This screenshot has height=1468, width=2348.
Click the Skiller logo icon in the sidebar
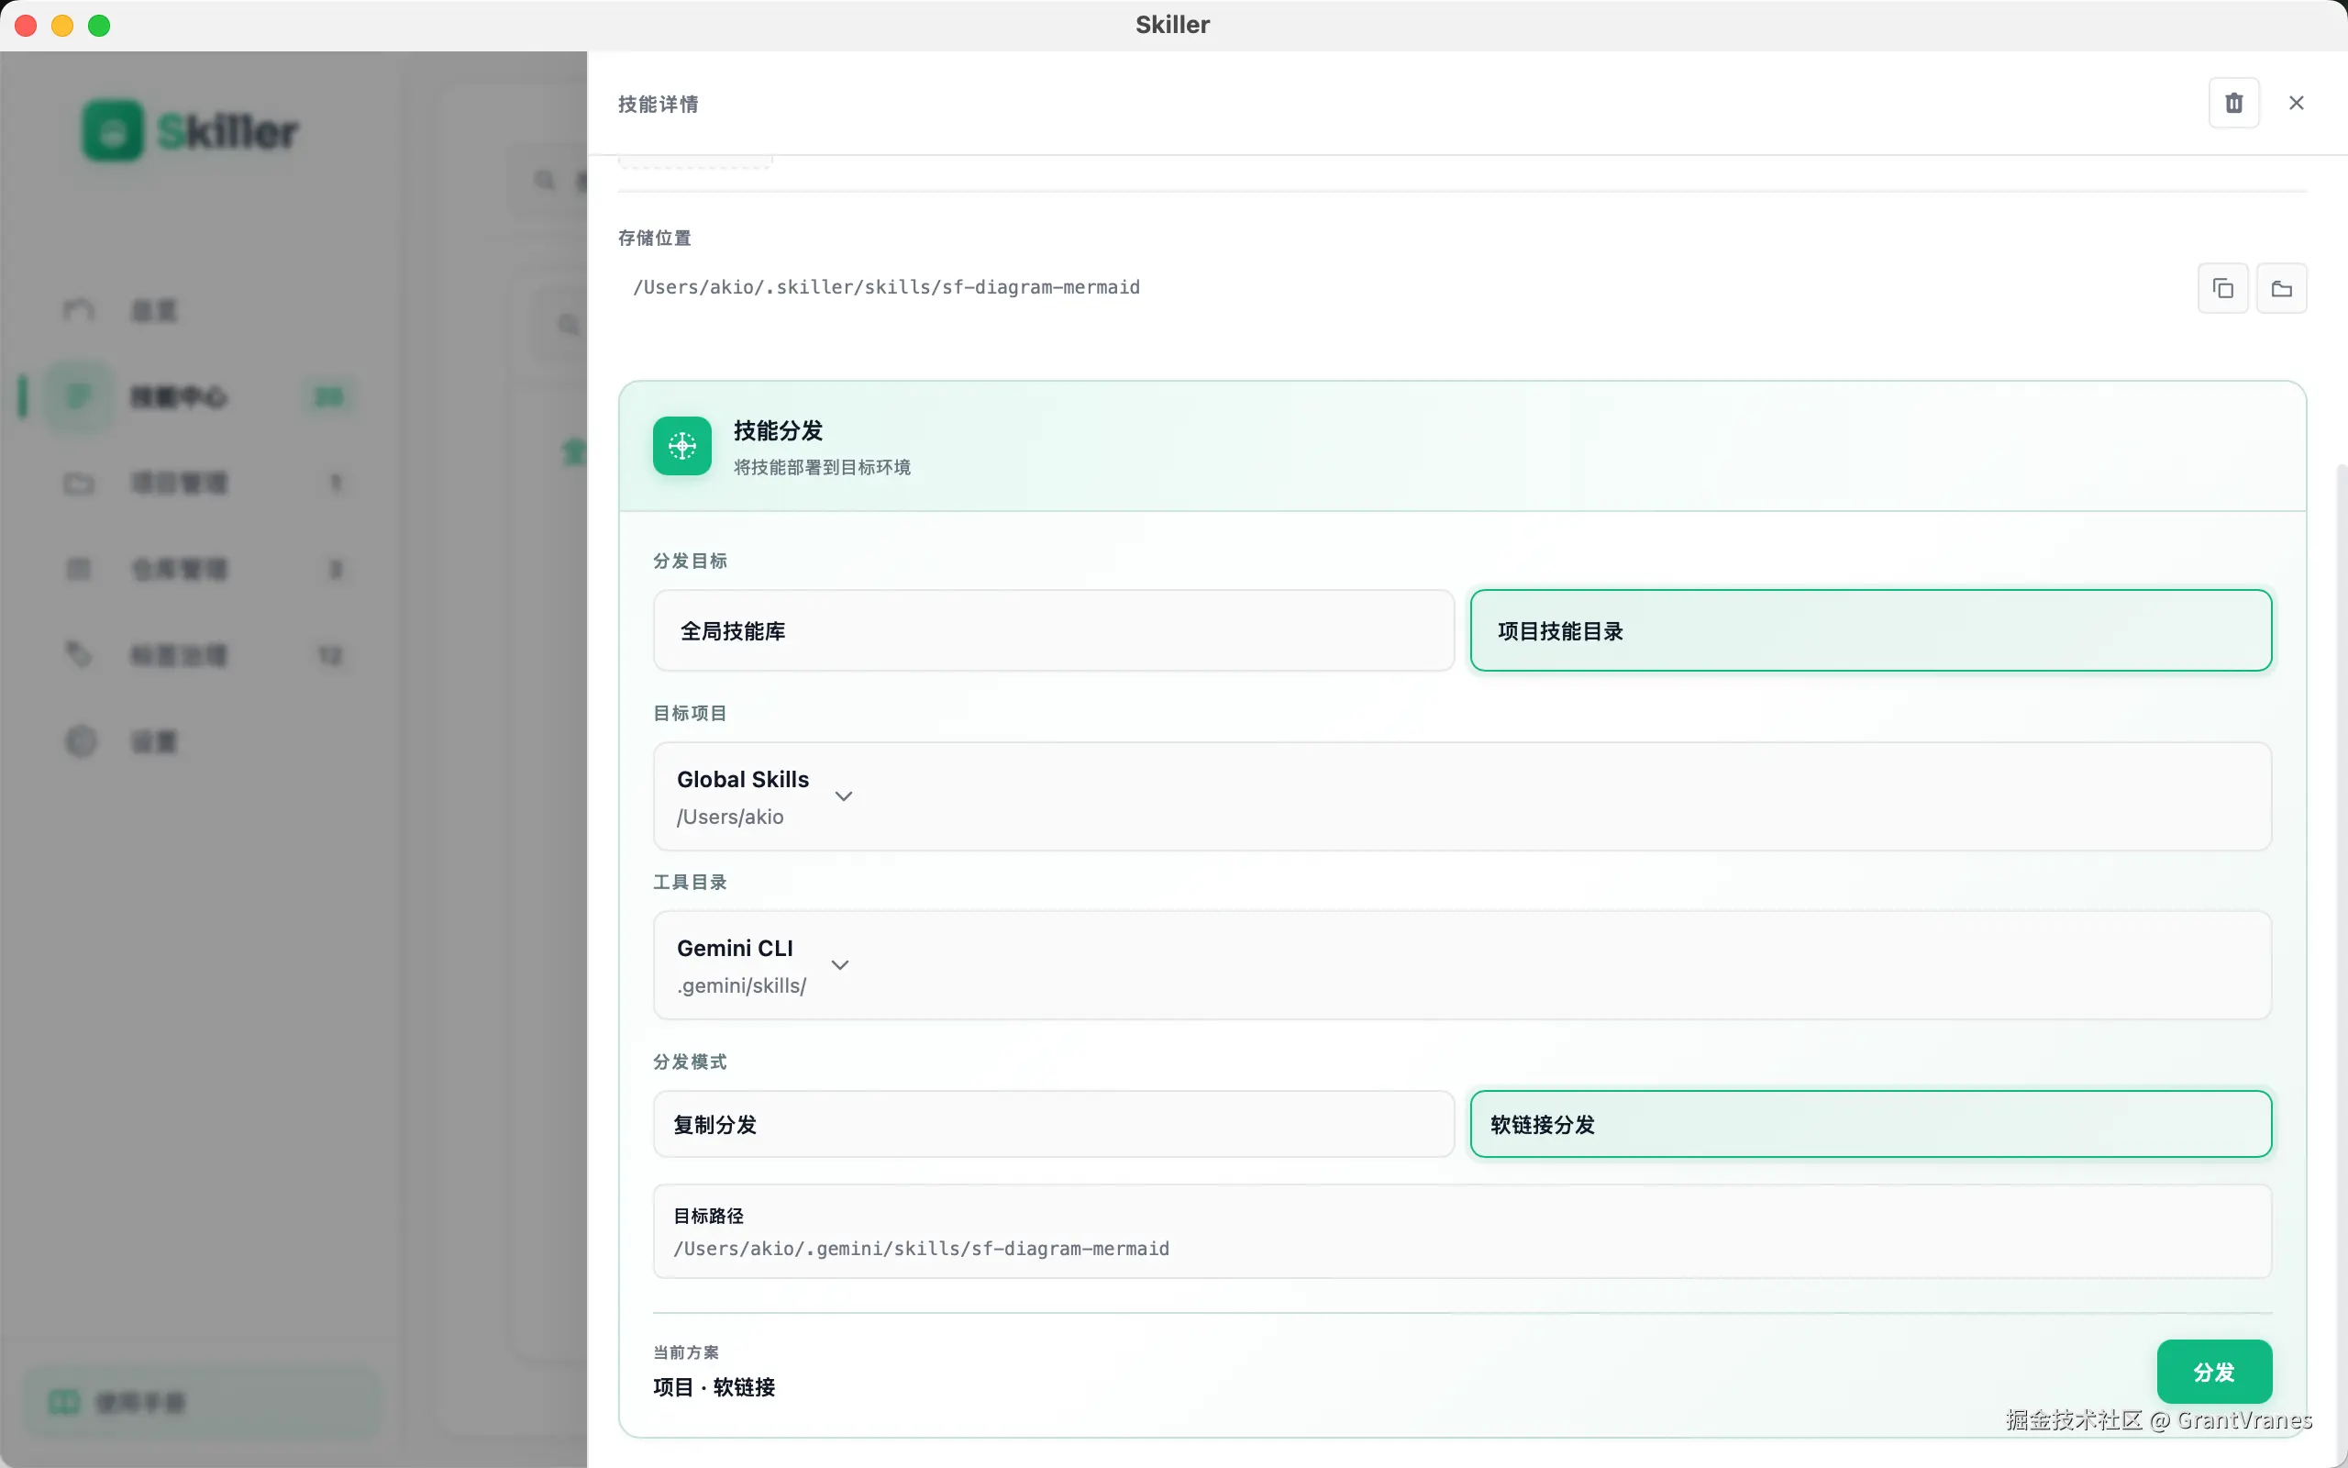click(x=114, y=131)
